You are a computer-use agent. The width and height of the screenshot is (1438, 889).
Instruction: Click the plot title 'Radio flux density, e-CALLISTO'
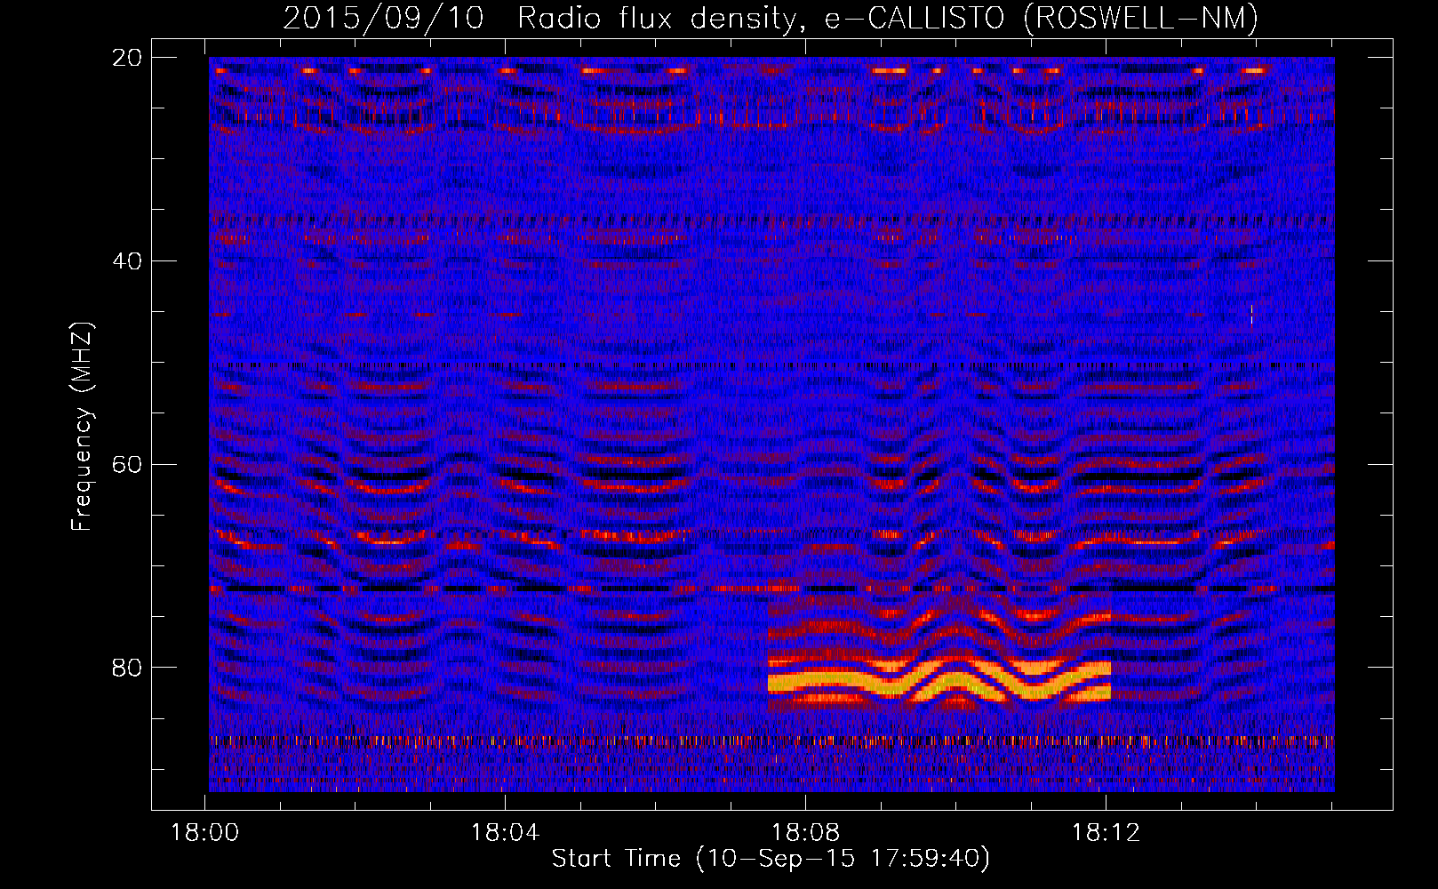pyautogui.click(x=762, y=18)
